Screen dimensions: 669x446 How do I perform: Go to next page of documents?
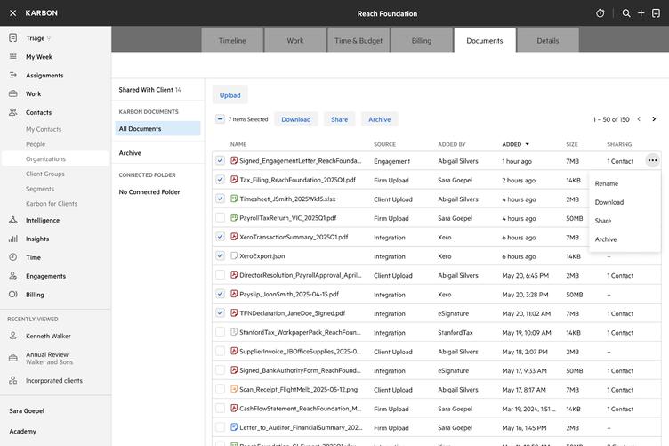tap(654, 119)
